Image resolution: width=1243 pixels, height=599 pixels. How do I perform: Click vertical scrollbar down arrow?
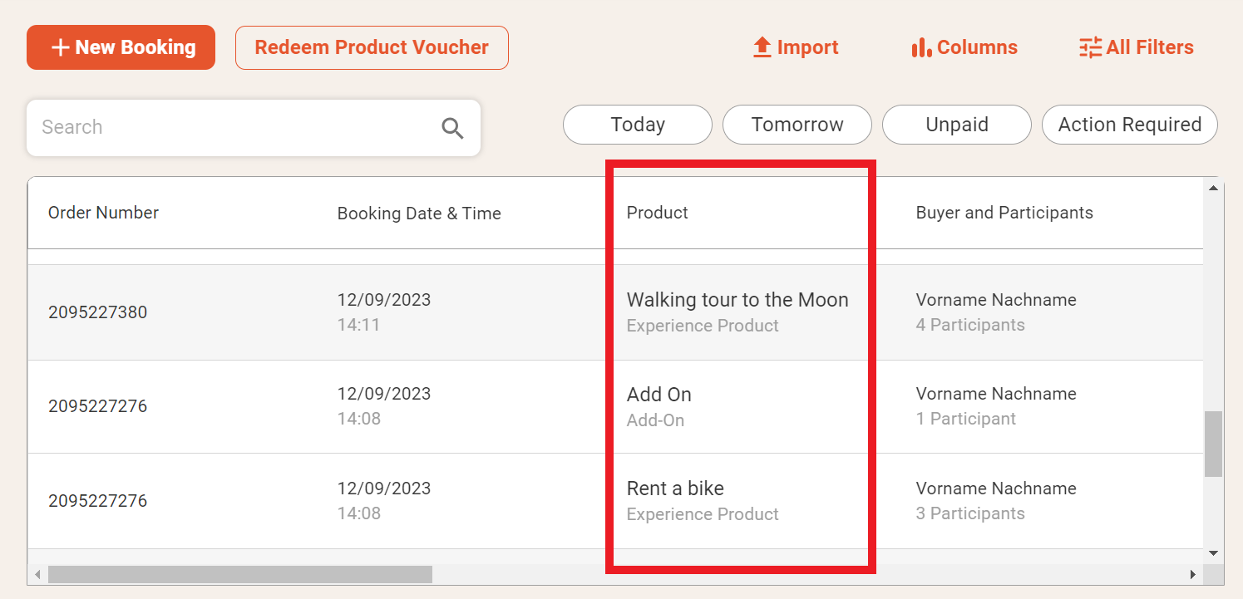(x=1213, y=553)
